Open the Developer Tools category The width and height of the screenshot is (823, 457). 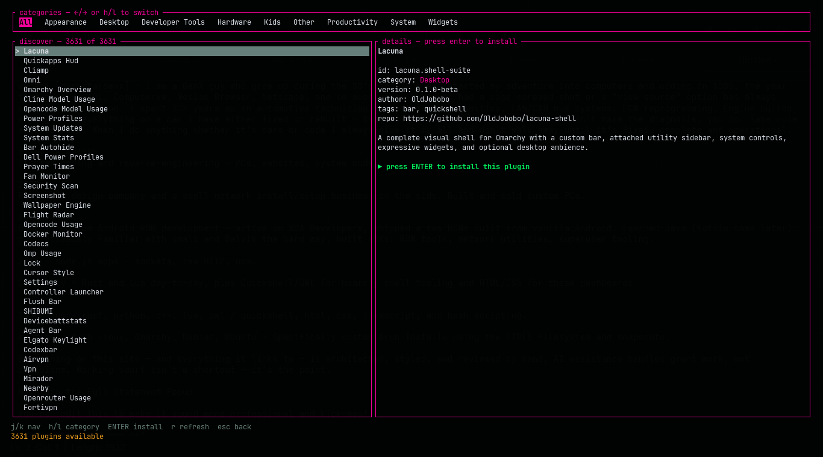pyautogui.click(x=173, y=22)
